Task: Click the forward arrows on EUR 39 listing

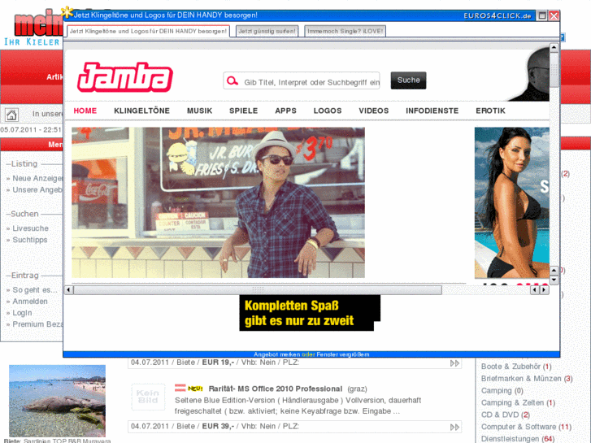Action: click(454, 428)
